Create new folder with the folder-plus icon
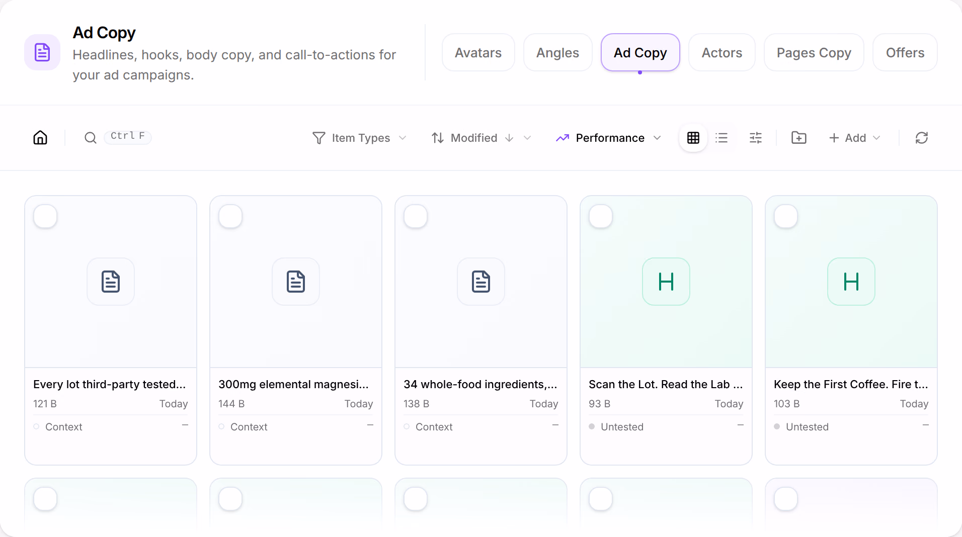The image size is (962, 537). click(x=799, y=138)
